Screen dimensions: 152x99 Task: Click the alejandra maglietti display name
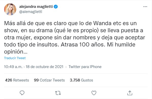(x=36, y=7)
